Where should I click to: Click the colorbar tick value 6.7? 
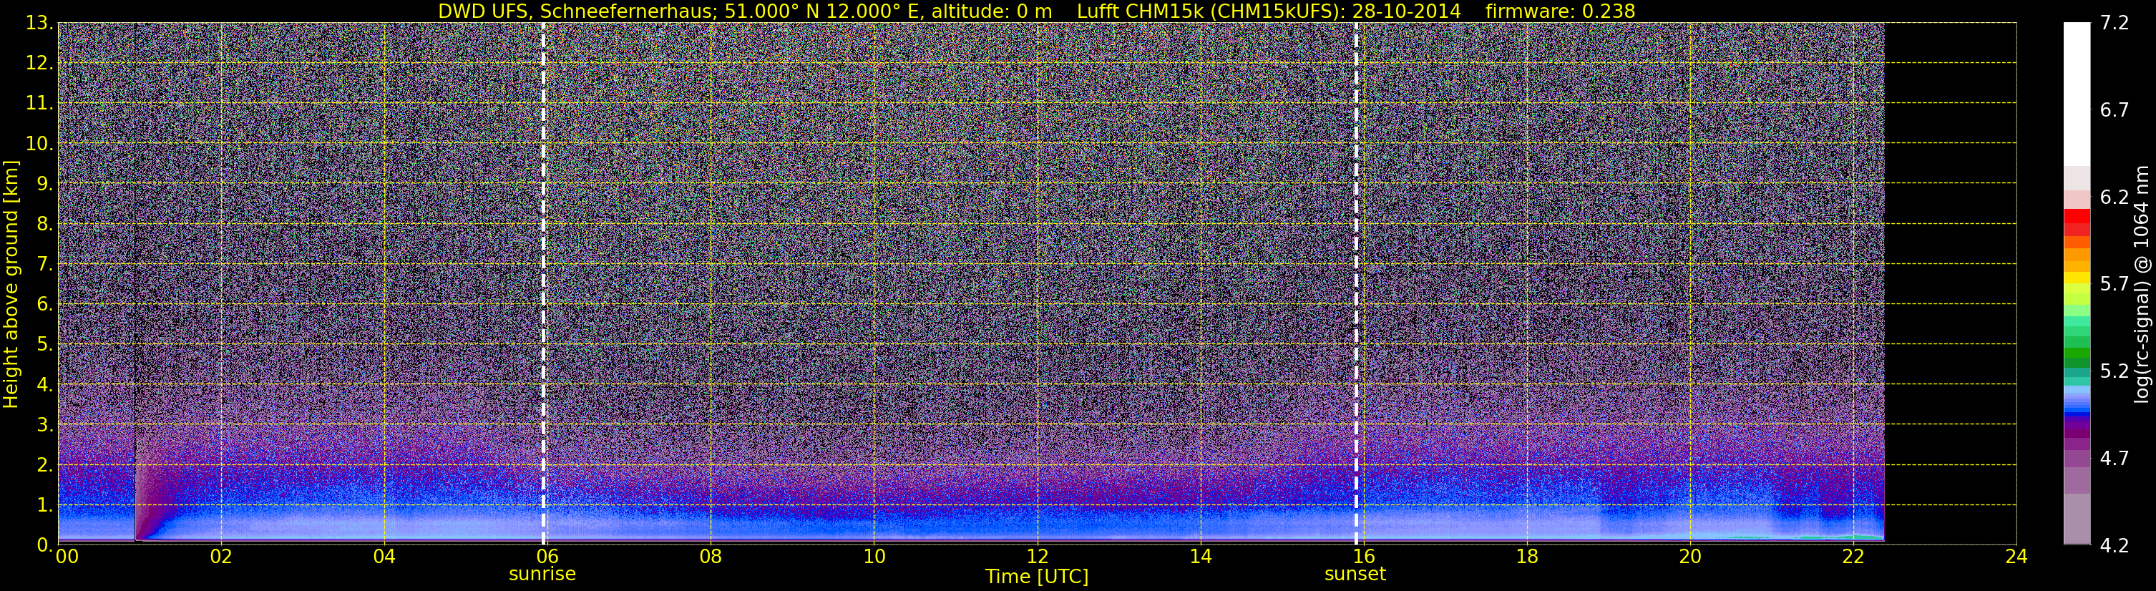click(x=2114, y=109)
